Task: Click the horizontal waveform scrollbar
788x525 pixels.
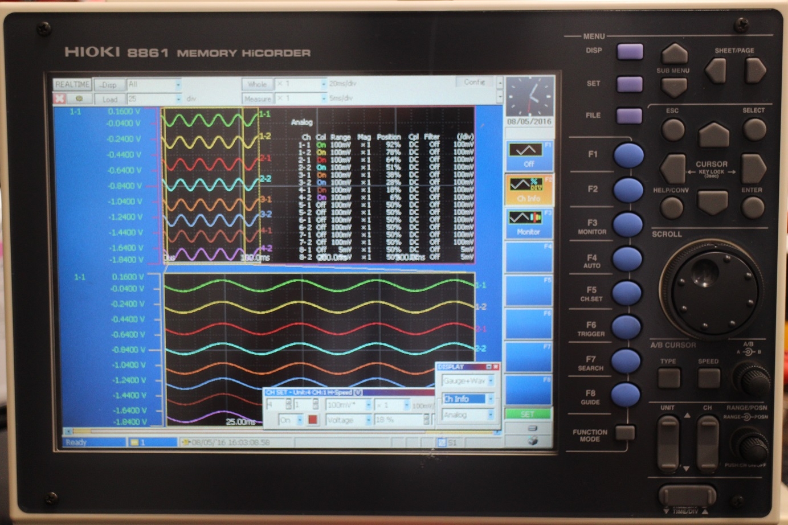Action: [282, 431]
